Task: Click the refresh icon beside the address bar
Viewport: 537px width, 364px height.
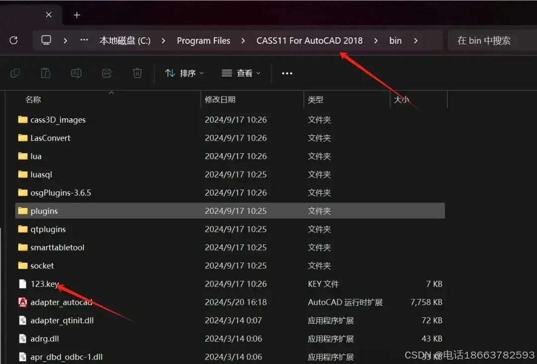Action: tap(14, 40)
